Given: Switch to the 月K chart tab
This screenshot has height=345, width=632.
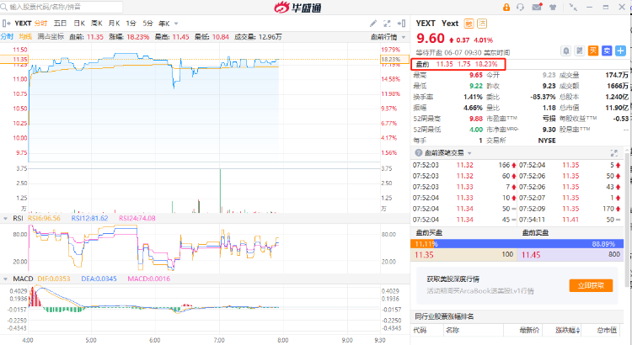Looking at the screenshot, I should coord(114,24).
